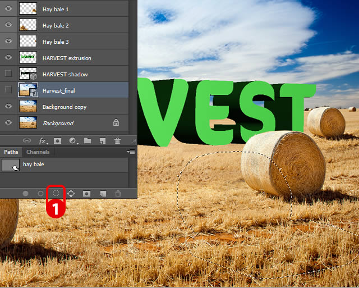Add a layer mask in Layers panel

(x=57, y=141)
